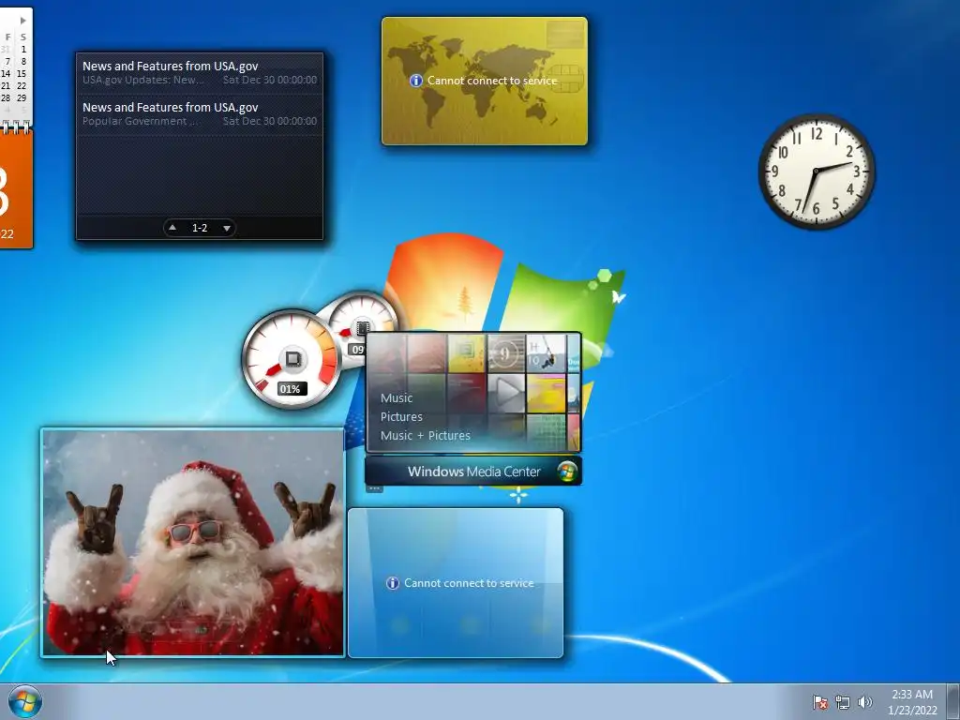
Task: Click the clock-face number 9 tile in Media Center
Action: tap(505, 353)
